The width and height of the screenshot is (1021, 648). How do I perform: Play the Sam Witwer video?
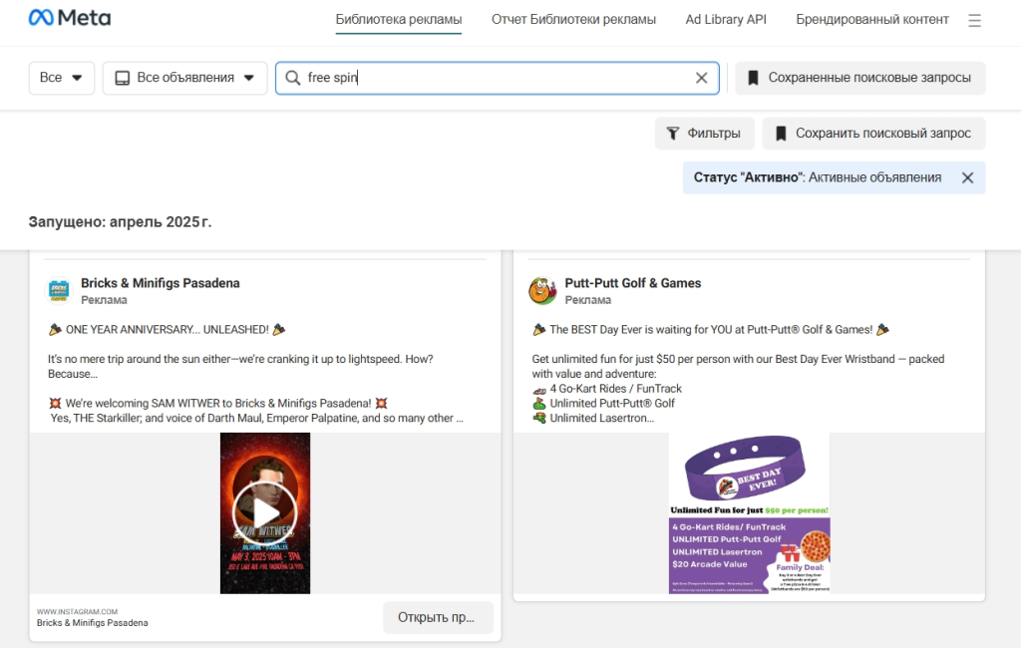(x=265, y=513)
